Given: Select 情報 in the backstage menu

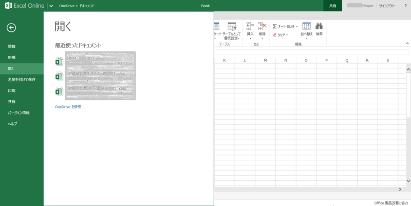Looking at the screenshot, I should 22,46.
